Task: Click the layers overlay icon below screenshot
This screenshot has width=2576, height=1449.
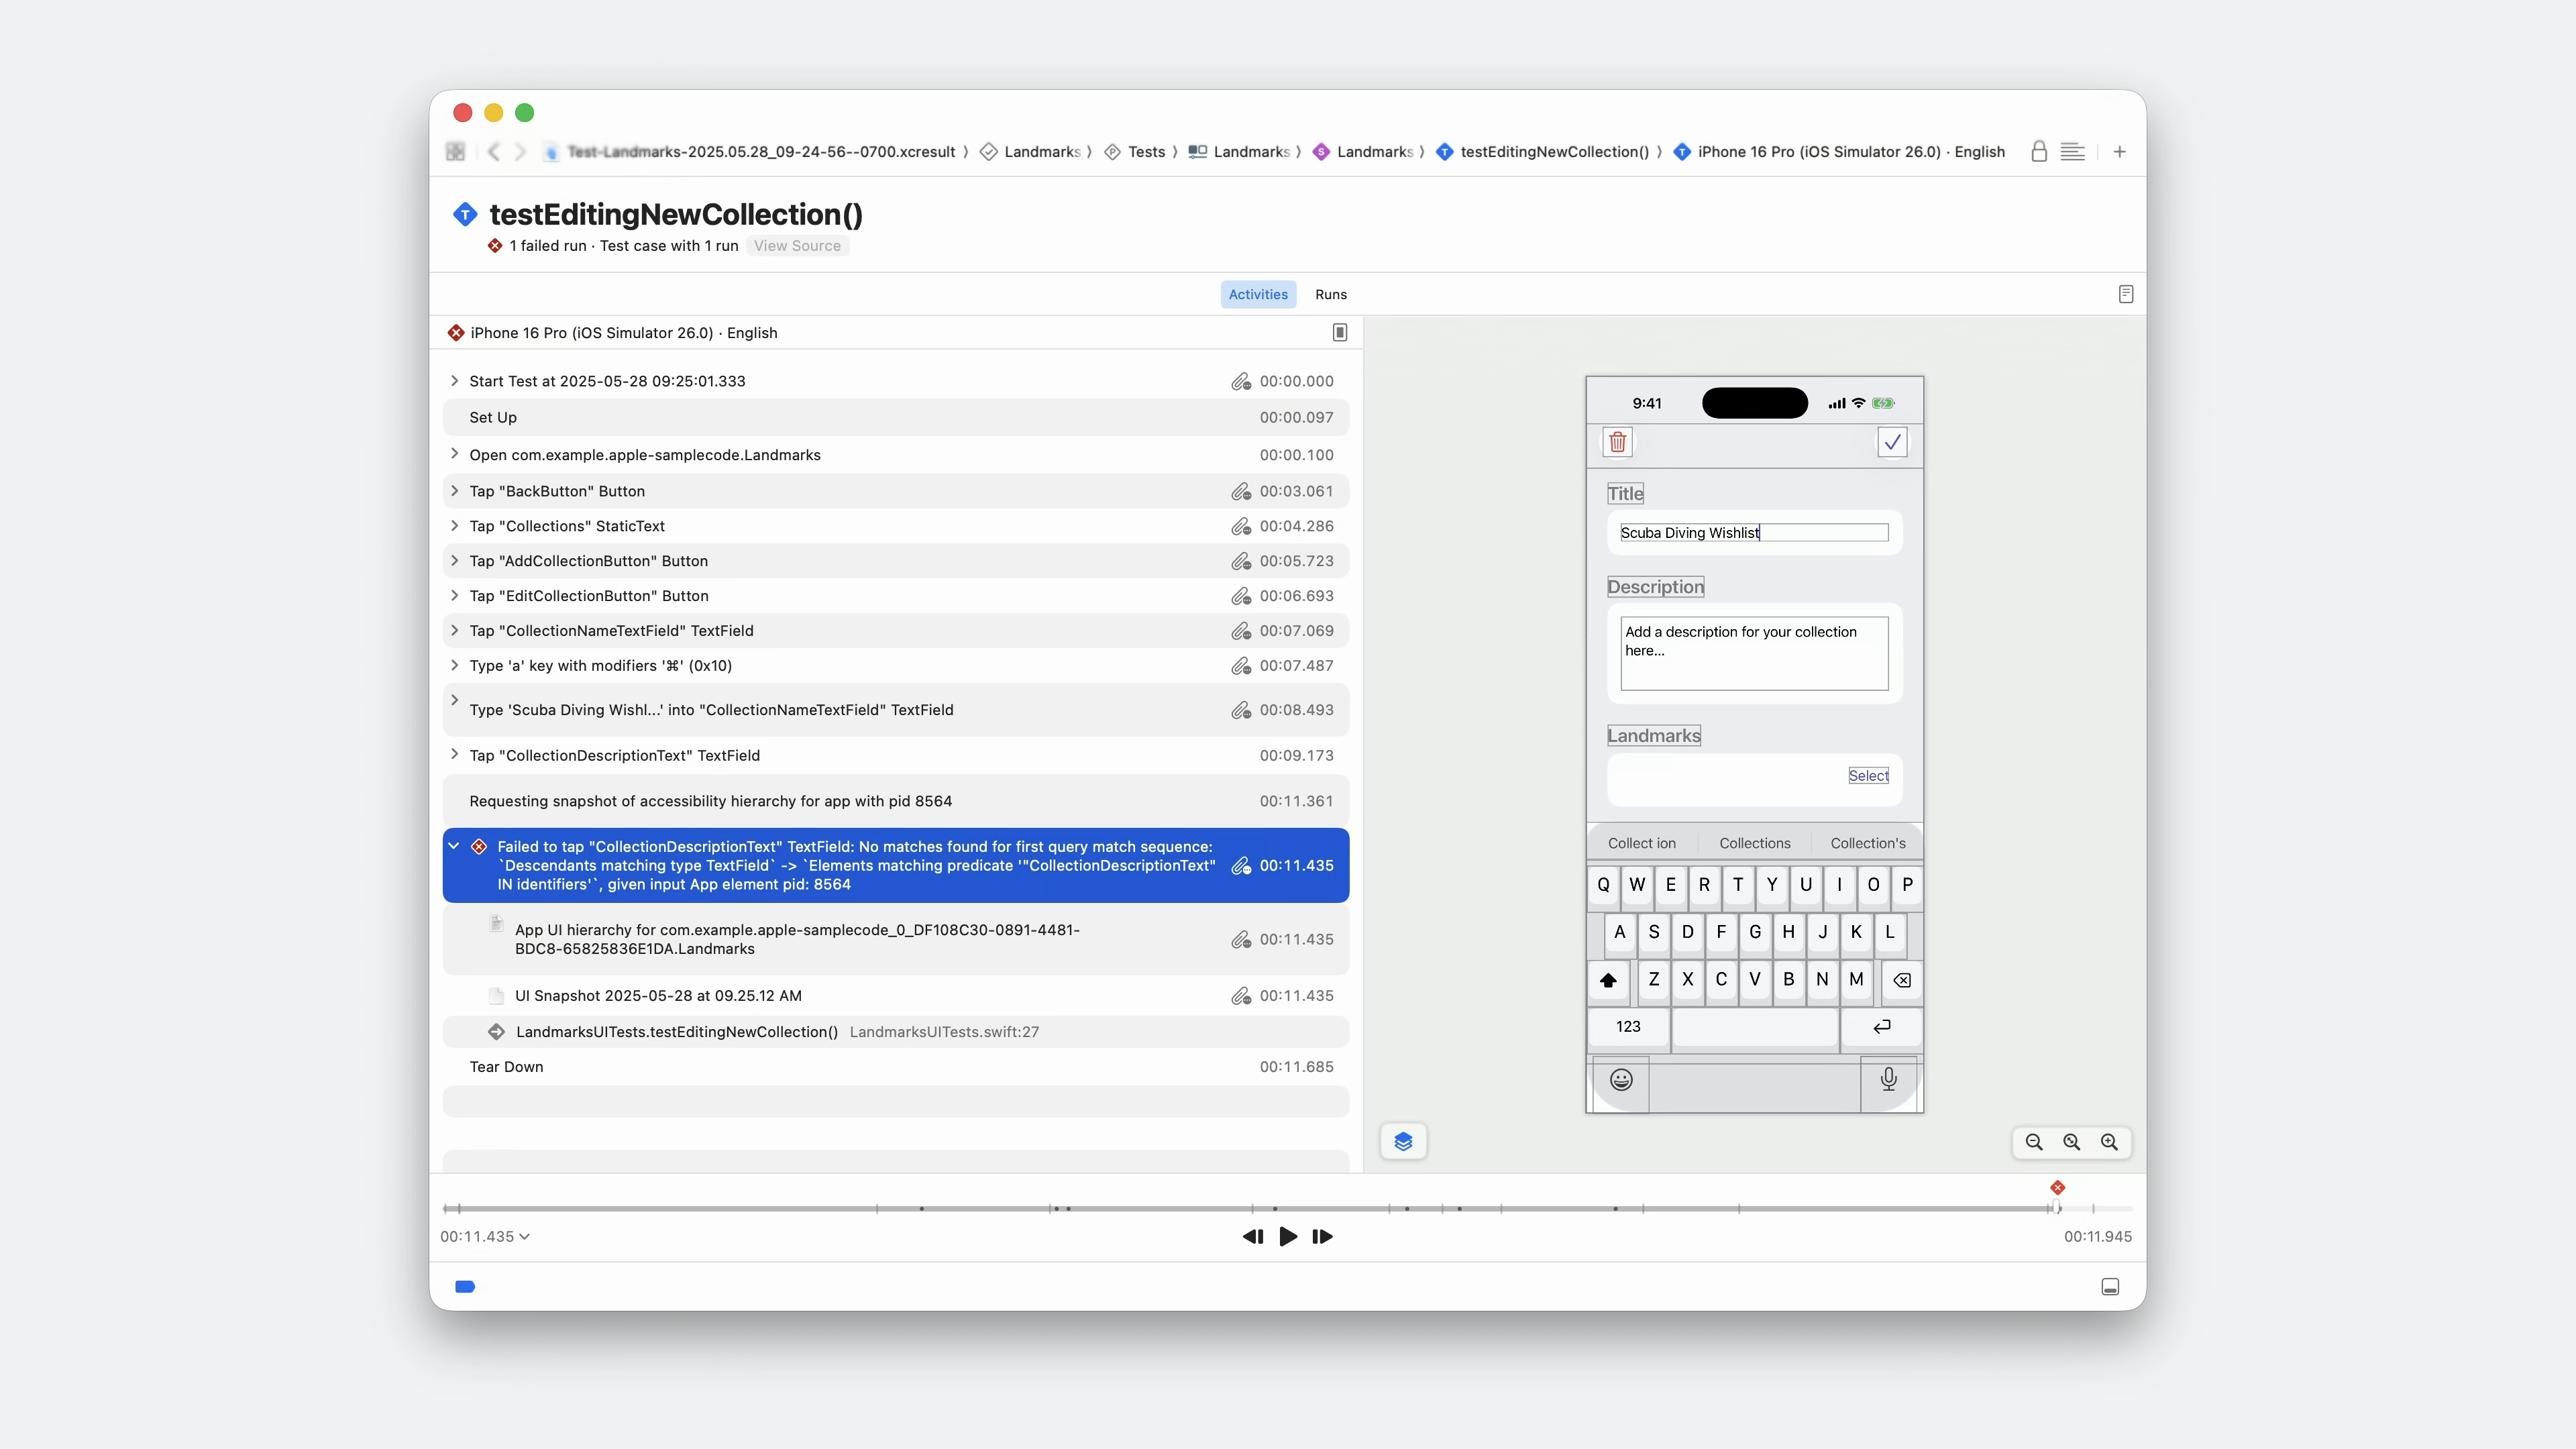Action: point(1403,1141)
